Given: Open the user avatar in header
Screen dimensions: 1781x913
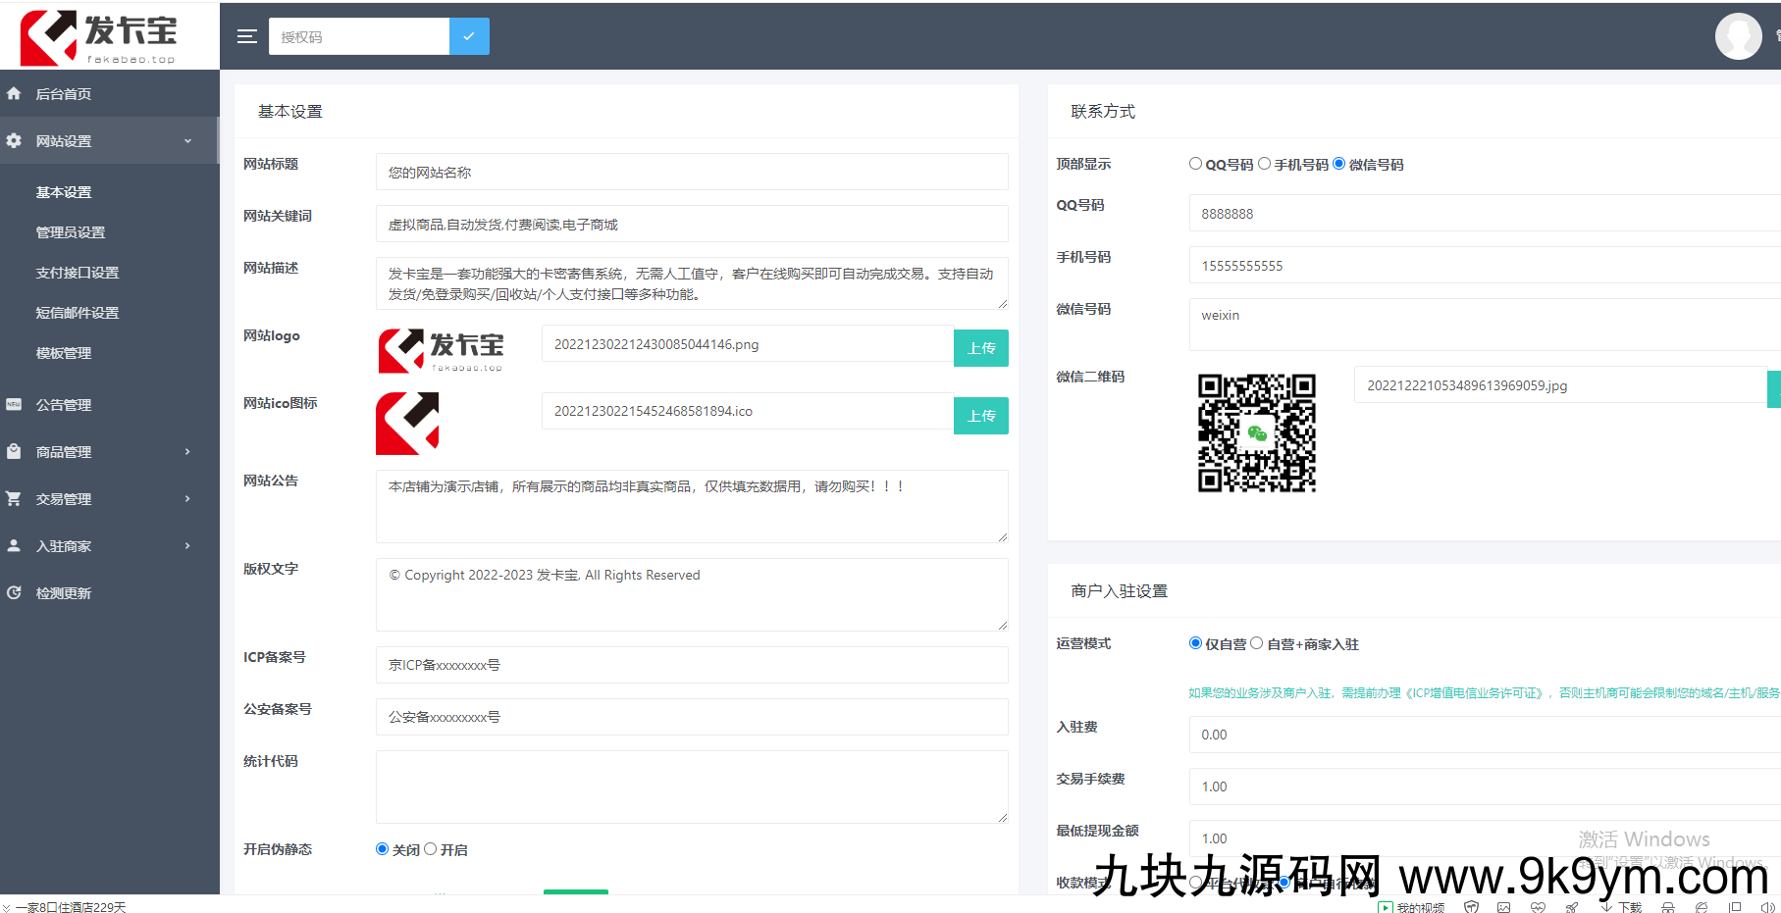Looking at the screenshot, I should pyautogui.click(x=1738, y=36).
